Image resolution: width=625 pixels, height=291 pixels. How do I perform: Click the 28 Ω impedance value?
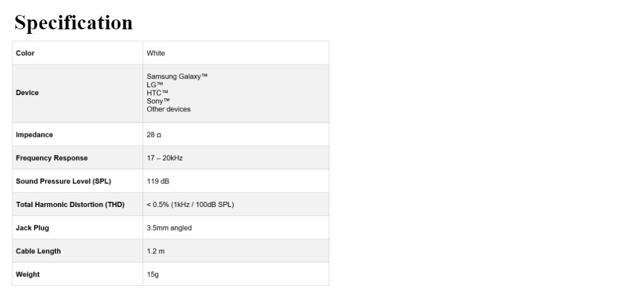coord(154,135)
